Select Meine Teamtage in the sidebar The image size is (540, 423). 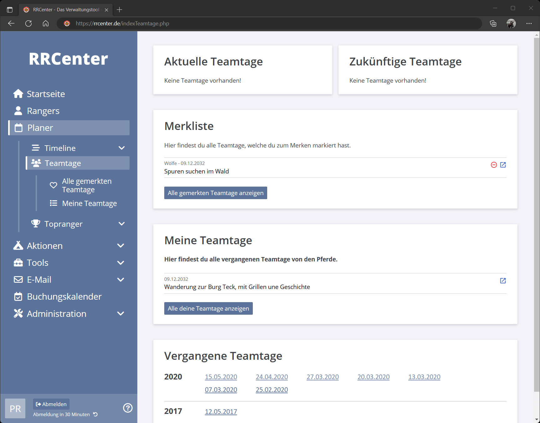(89, 204)
